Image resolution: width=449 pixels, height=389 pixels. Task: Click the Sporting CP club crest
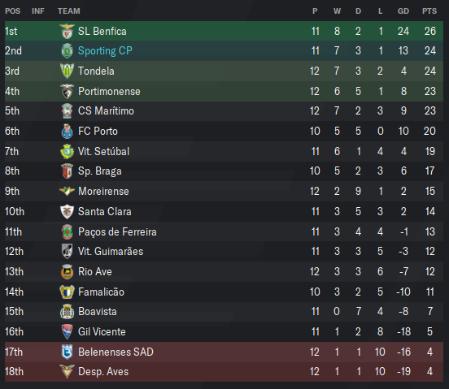coord(67,51)
